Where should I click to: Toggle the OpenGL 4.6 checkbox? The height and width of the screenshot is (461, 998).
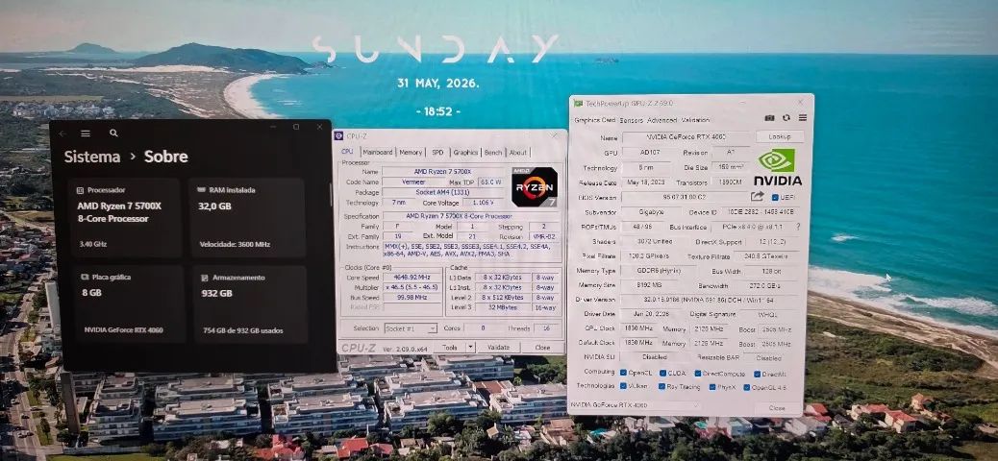(747, 387)
